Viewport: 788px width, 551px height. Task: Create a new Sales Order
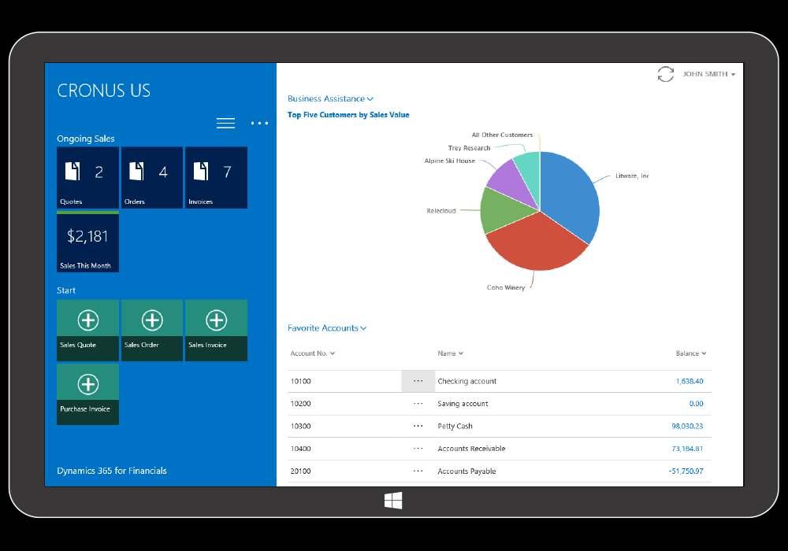152,330
